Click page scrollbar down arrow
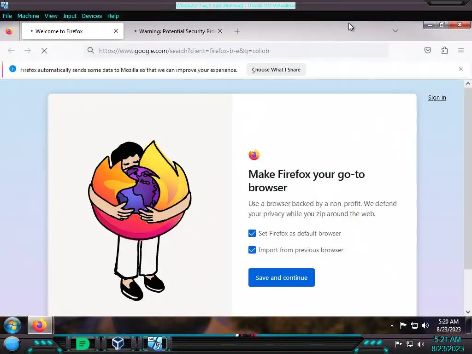472x354 pixels. point(468,312)
